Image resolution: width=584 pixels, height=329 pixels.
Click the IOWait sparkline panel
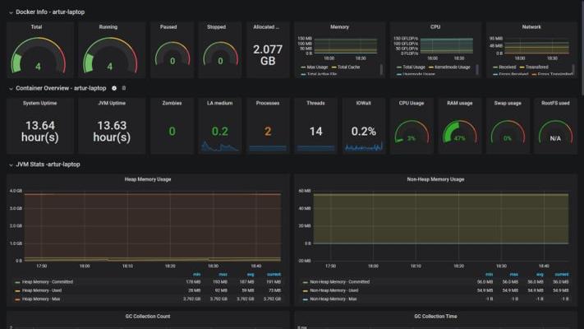click(364, 126)
